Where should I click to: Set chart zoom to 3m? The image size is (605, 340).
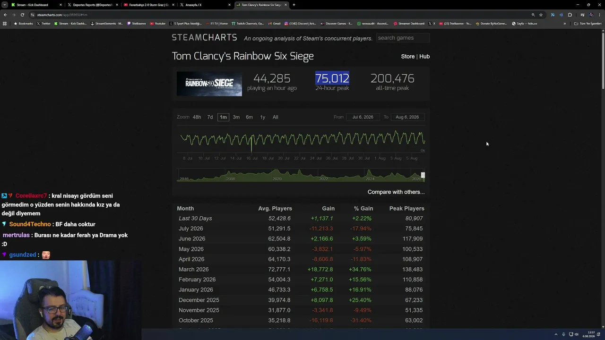click(236, 117)
